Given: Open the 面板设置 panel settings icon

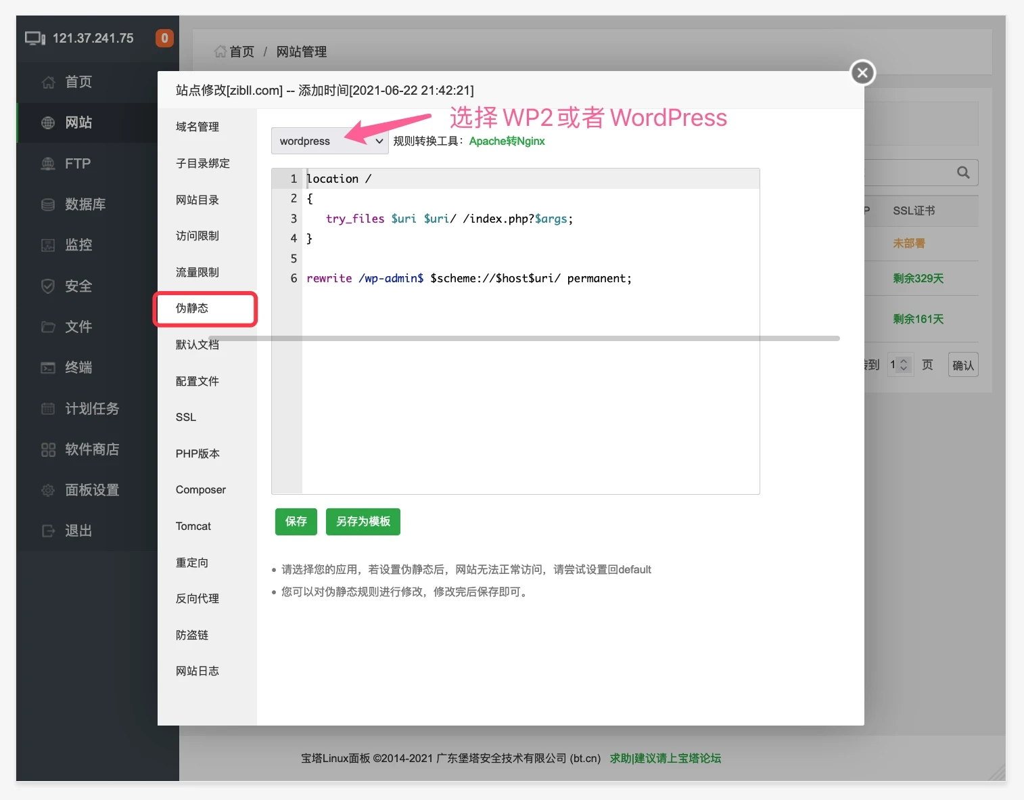Looking at the screenshot, I should coord(48,489).
